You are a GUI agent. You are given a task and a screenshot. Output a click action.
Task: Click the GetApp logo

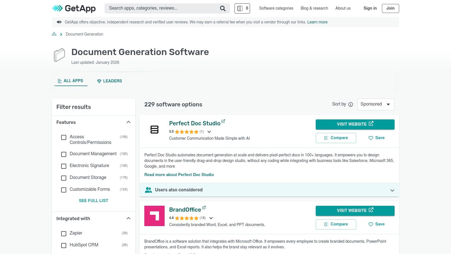pos(74,8)
